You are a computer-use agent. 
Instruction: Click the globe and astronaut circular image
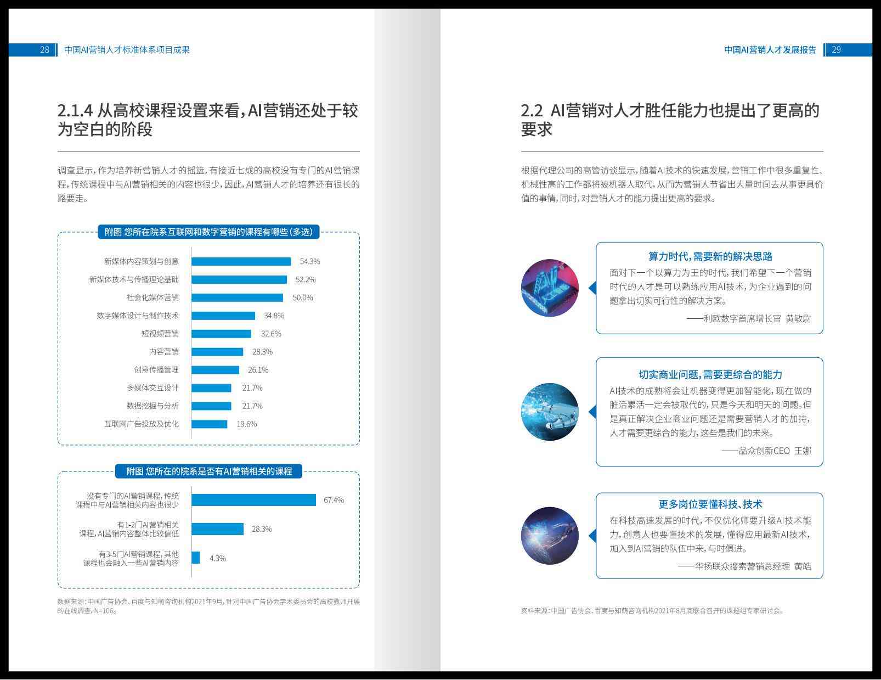(x=550, y=536)
